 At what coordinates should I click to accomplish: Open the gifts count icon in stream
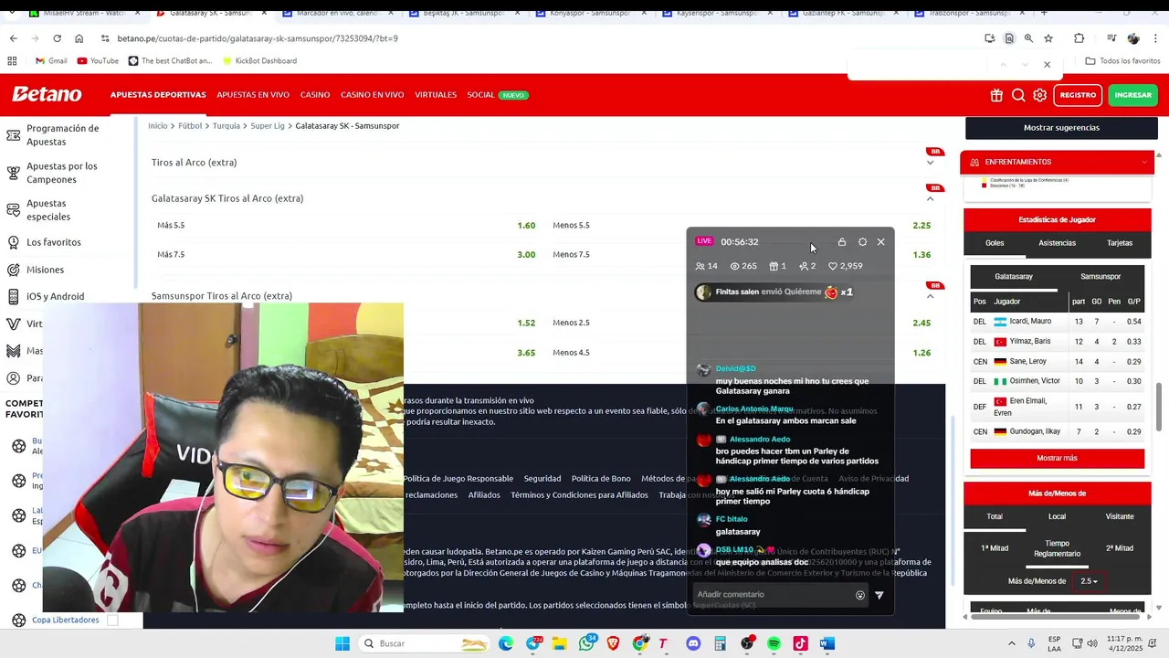pyautogui.click(x=774, y=266)
